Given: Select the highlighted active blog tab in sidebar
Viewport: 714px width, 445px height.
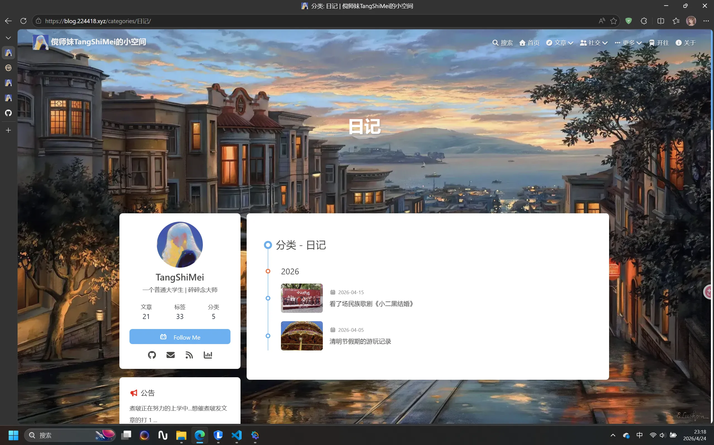Looking at the screenshot, I should tap(8, 53).
